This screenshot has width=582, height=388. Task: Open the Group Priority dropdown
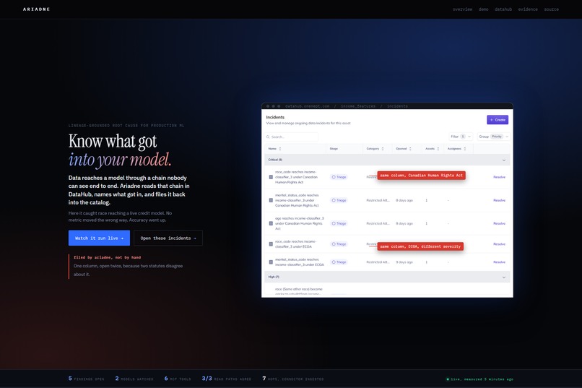pyautogui.click(x=494, y=137)
